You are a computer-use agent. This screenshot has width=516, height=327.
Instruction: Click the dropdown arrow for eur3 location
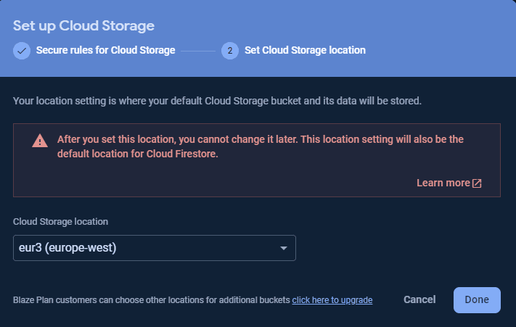(x=284, y=248)
